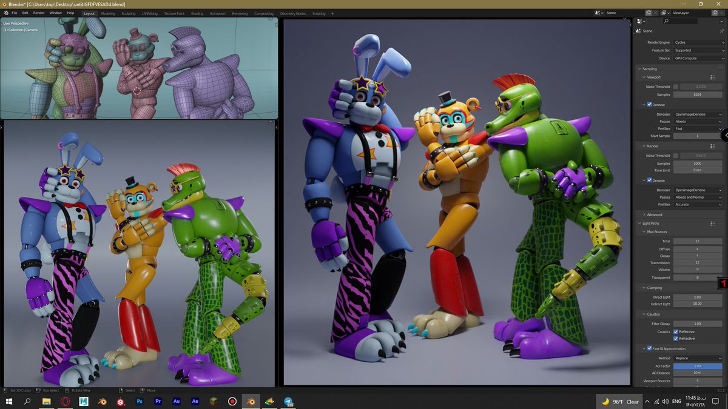Adjust the AO Factor 1.00 slider
The width and height of the screenshot is (728, 409).
(697, 366)
